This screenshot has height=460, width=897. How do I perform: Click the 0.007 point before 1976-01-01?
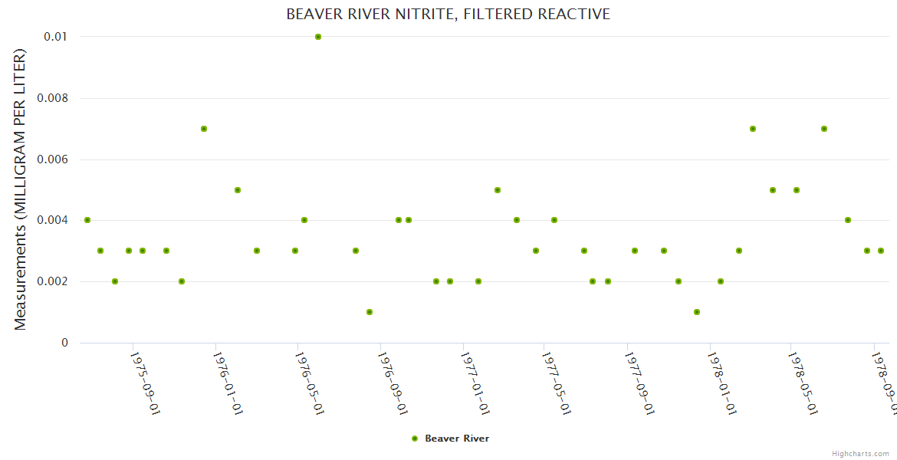204,129
